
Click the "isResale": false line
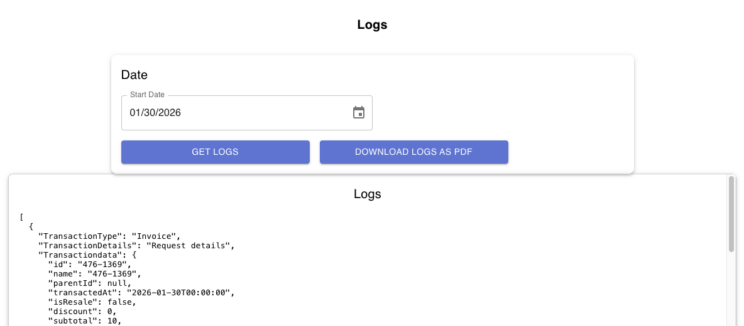[92, 302]
